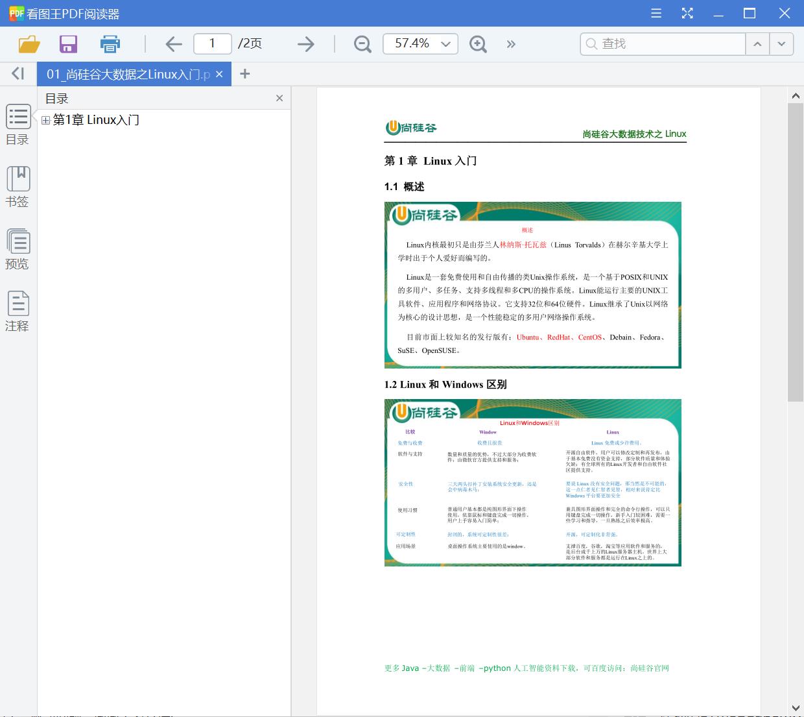Open the title bar menu icon
Screen dimensions: 804x717
(656, 13)
